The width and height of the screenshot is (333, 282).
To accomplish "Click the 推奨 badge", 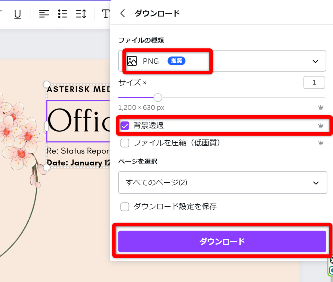I will click(x=176, y=61).
